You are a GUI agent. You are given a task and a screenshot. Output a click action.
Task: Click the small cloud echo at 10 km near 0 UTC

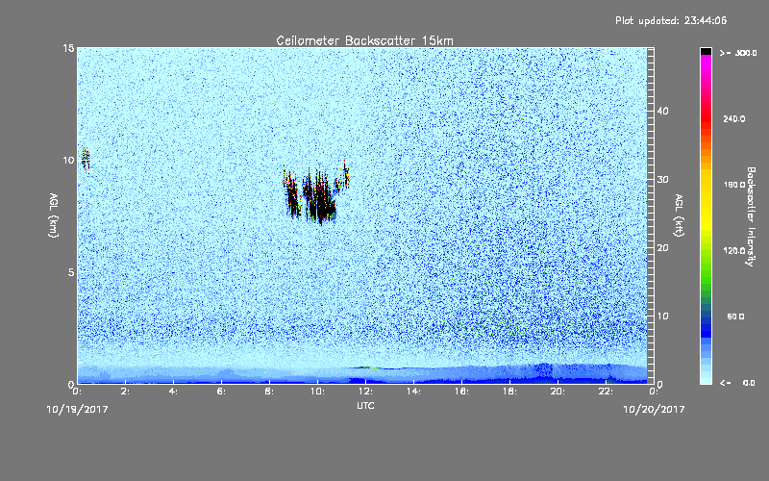pyautogui.click(x=86, y=159)
